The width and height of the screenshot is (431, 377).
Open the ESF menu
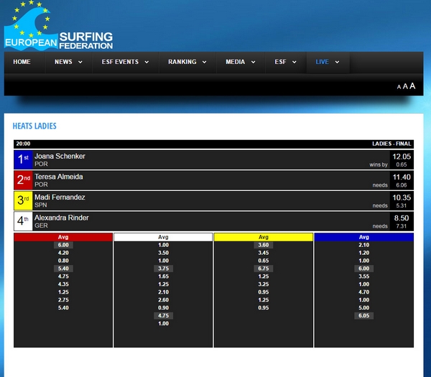click(x=280, y=62)
